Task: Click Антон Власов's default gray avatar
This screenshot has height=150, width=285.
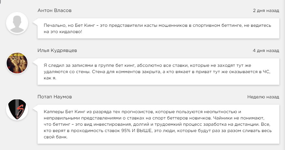Action: (17, 23)
